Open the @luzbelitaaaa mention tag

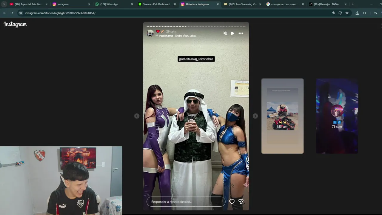187,59
